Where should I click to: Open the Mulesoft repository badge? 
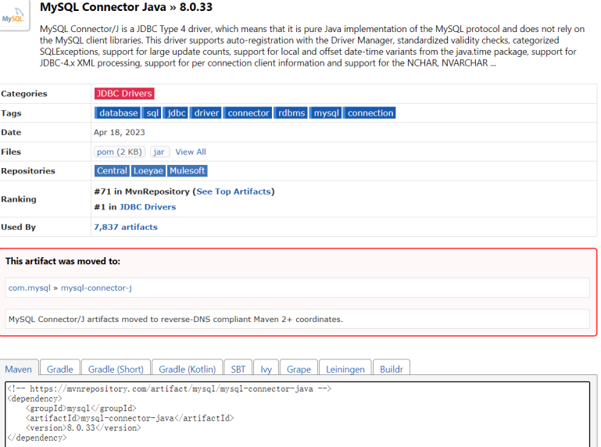(188, 170)
